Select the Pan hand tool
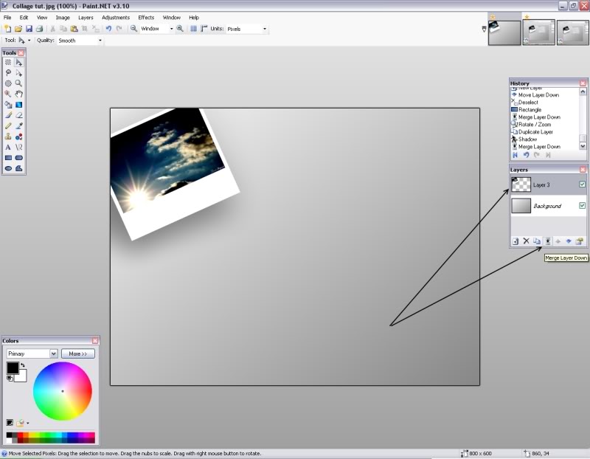This screenshot has height=459, width=590. pos(19,94)
